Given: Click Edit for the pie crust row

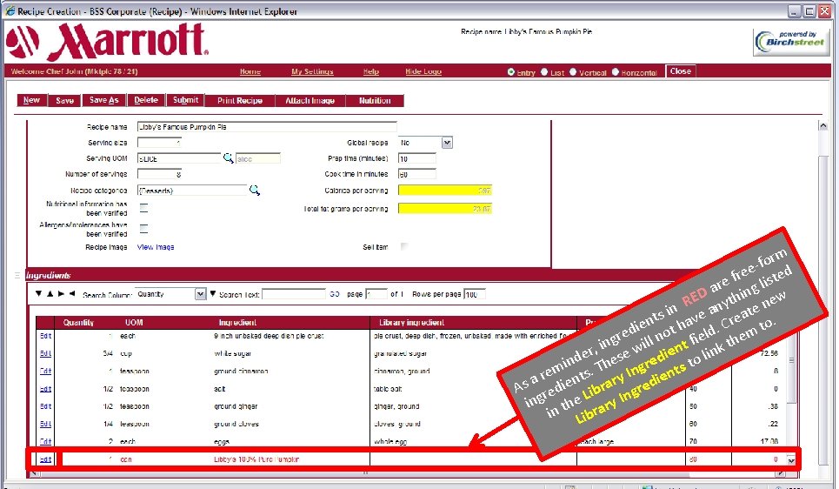Looking at the screenshot, I should pyautogui.click(x=45, y=336).
